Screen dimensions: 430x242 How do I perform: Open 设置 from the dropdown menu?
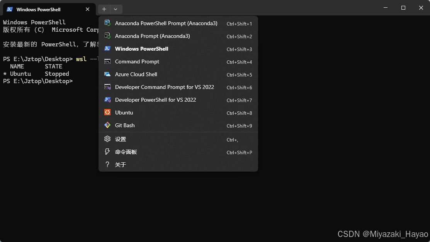tap(121, 139)
